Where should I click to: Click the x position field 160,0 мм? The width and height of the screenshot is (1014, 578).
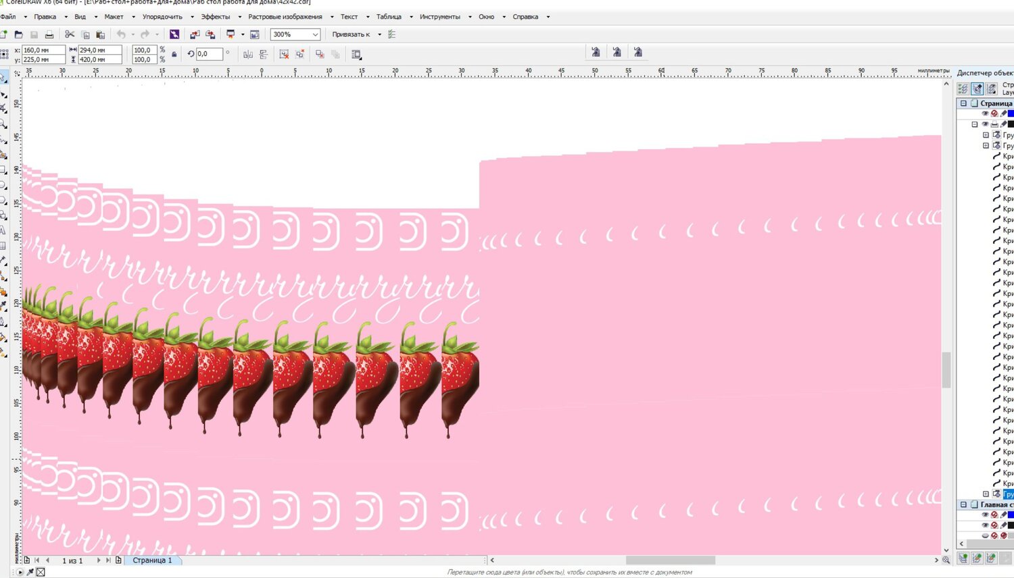[43, 50]
